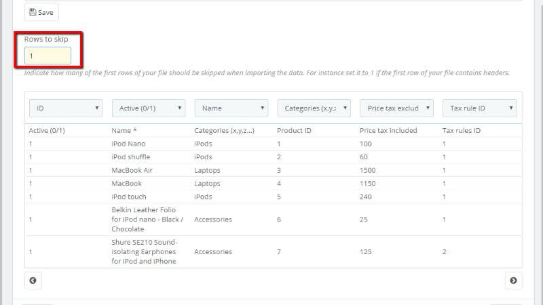Select the 'iPod touch' name cell

129,197
